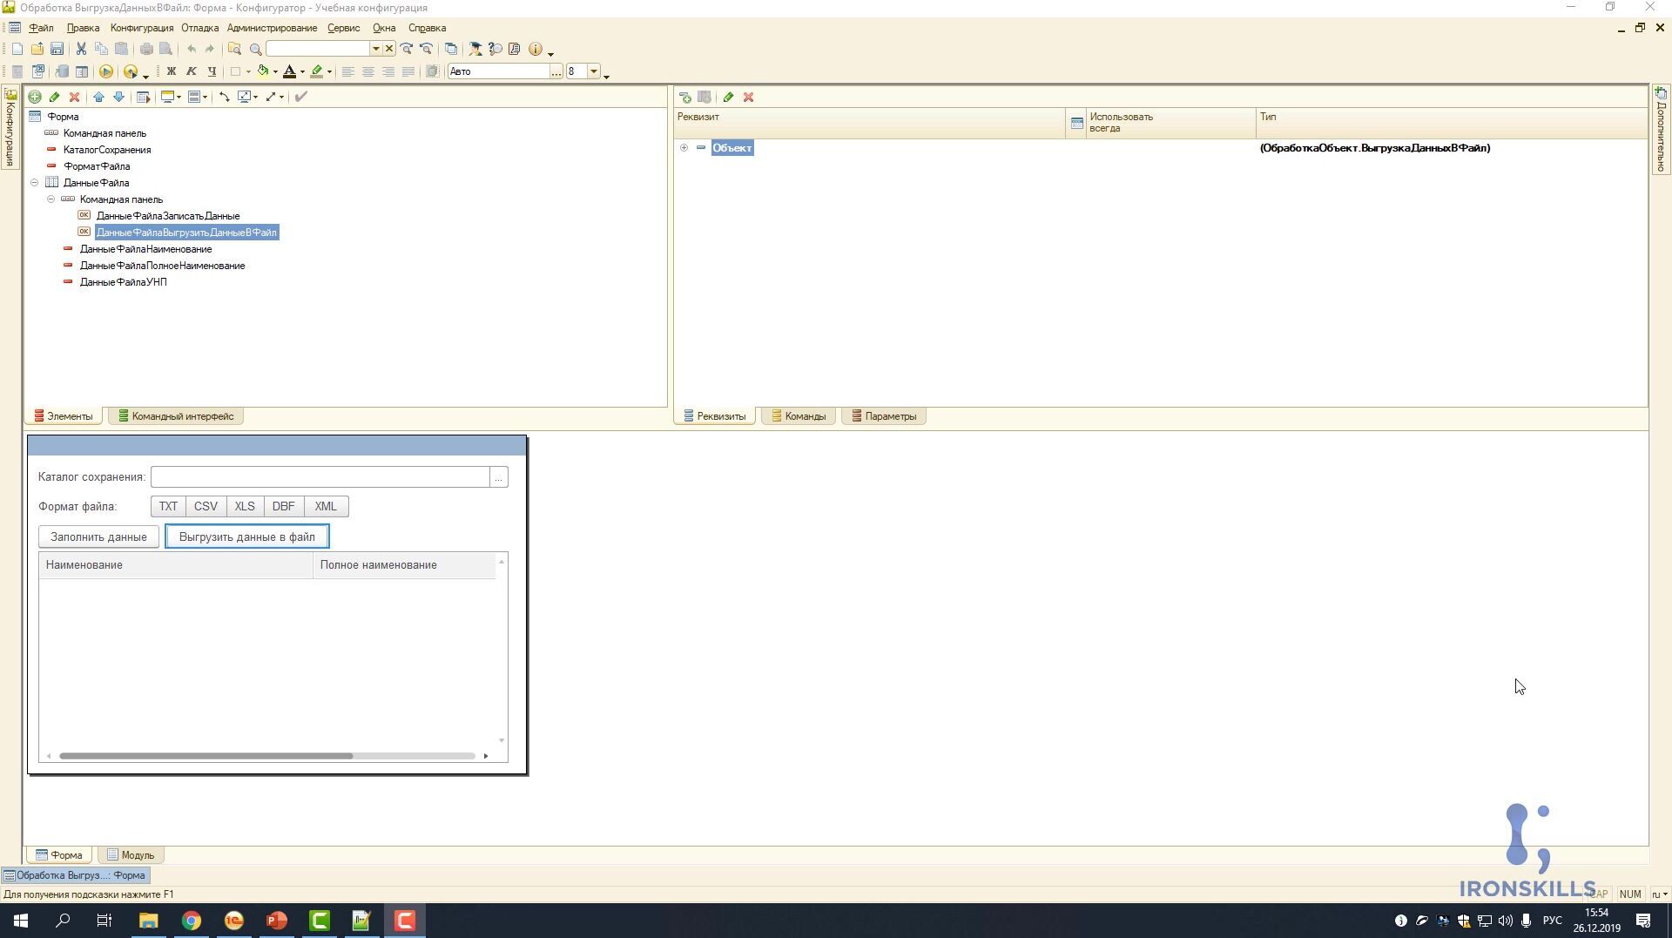Open File Explorer from the taskbar

click(148, 921)
